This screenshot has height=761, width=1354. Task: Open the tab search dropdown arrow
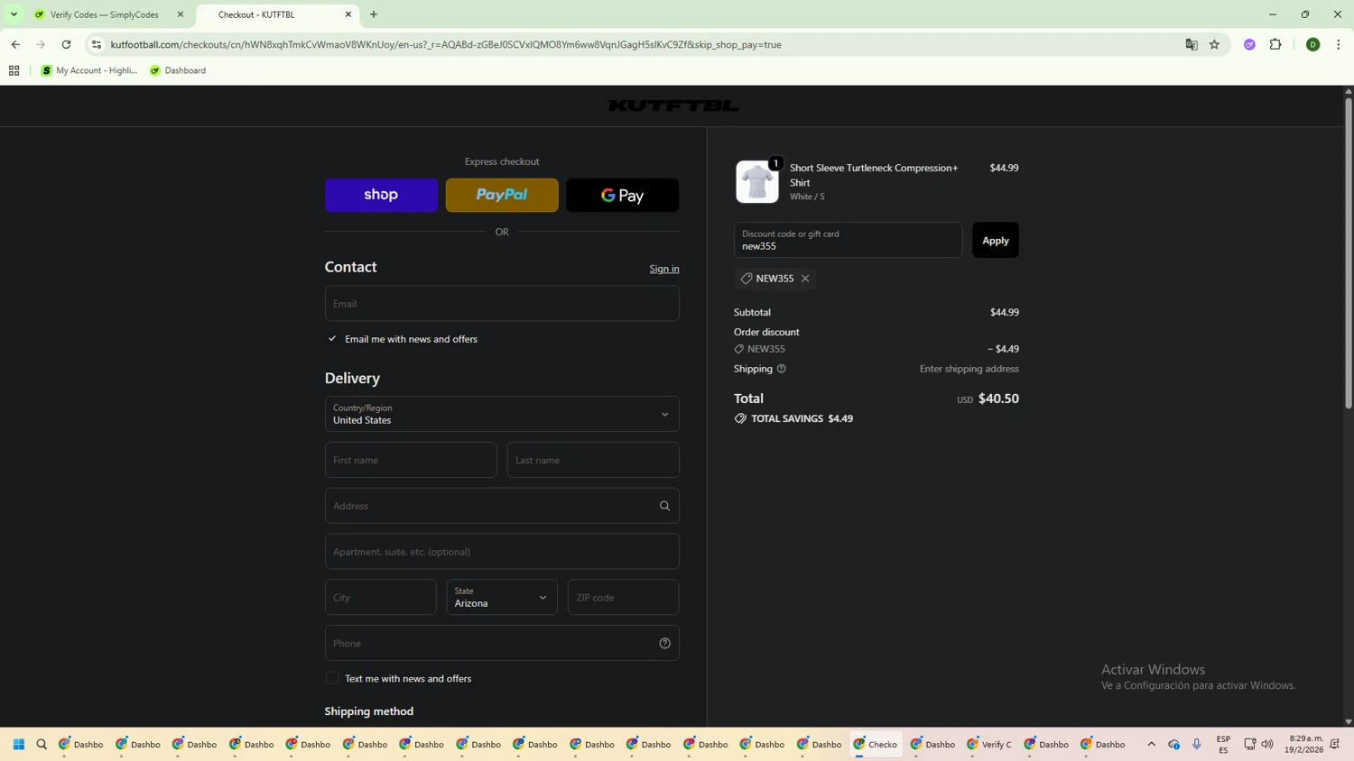pos(14,14)
